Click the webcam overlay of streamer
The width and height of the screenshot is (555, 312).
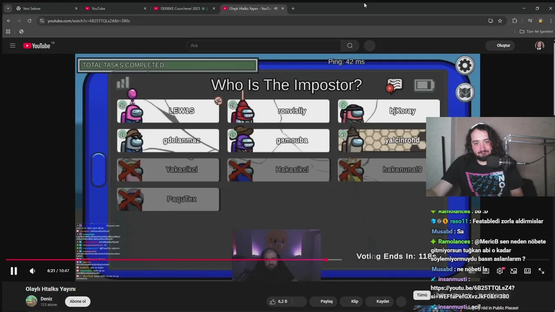[490, 157]
